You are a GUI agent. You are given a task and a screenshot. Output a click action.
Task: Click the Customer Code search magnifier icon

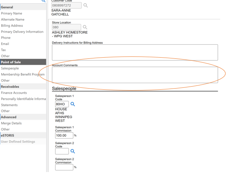(x=85, y=5)
